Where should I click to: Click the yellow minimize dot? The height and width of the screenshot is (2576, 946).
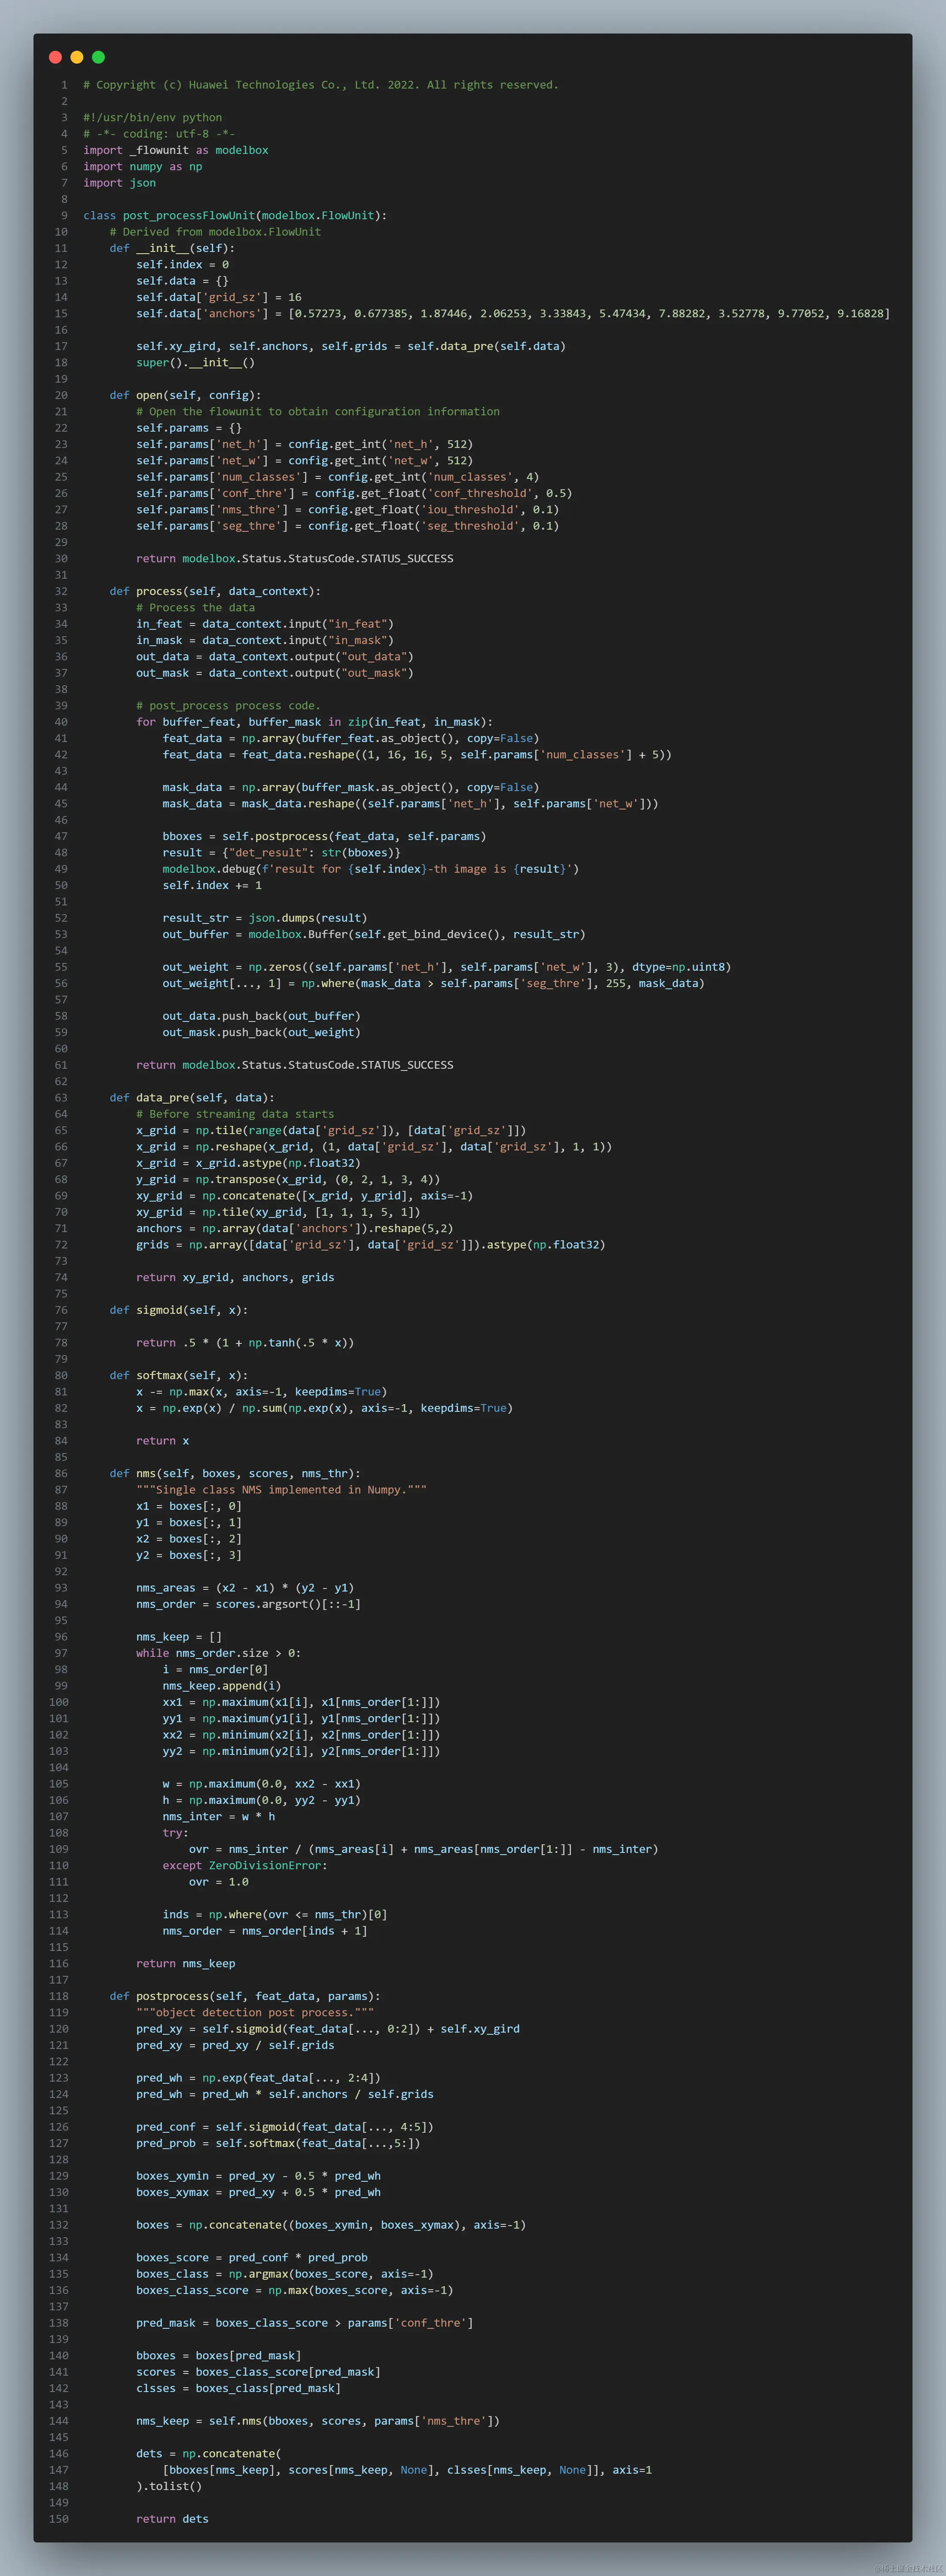coord(77,57)
